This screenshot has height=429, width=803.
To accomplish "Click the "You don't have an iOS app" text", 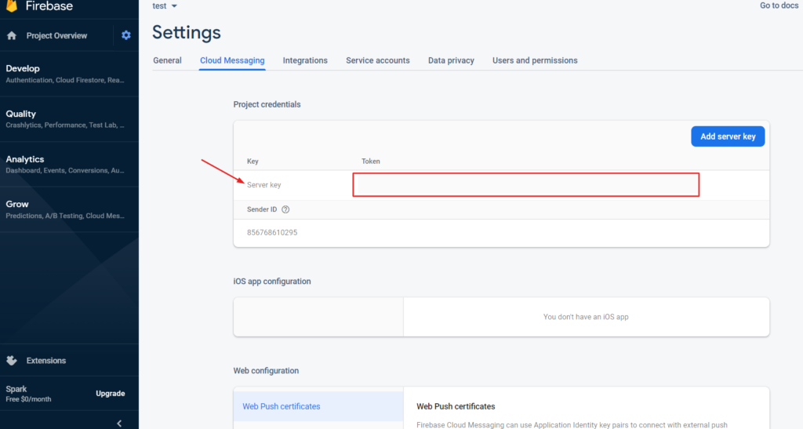I will pos(586,317).
